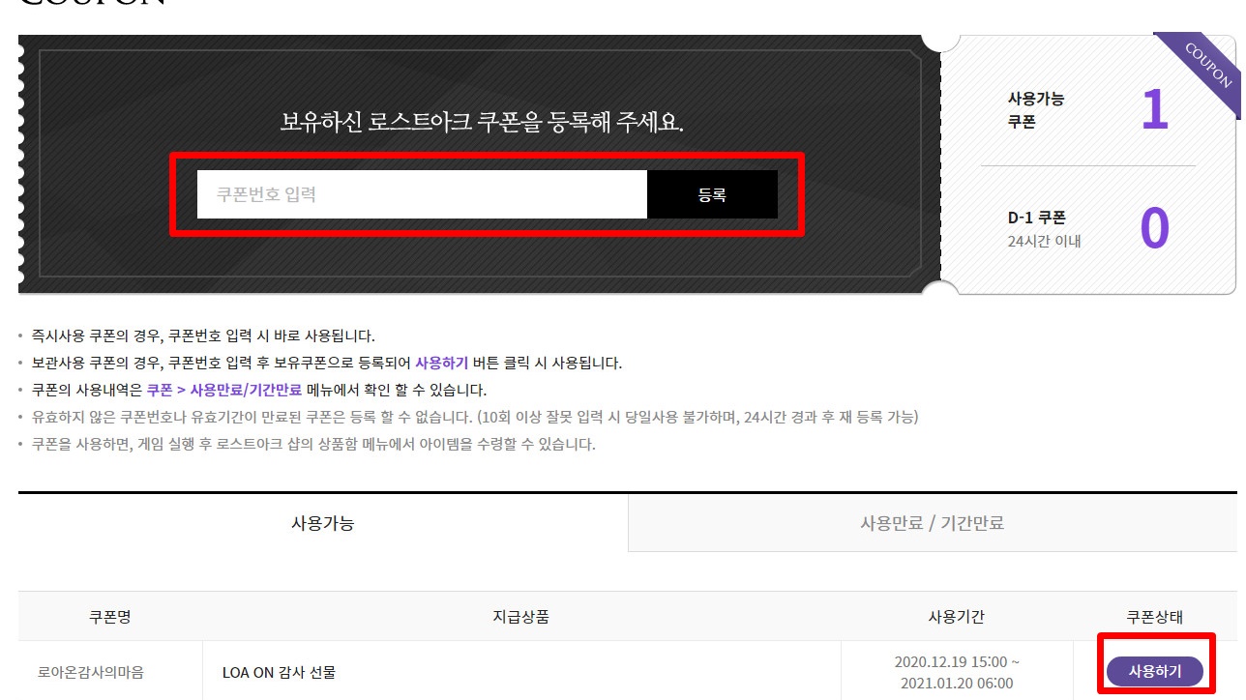The width and height of the screenshot is (1246, 700).
Task: Click the 쿠폰번호 입력 coupon number field
Action: (x=422, y=194)
